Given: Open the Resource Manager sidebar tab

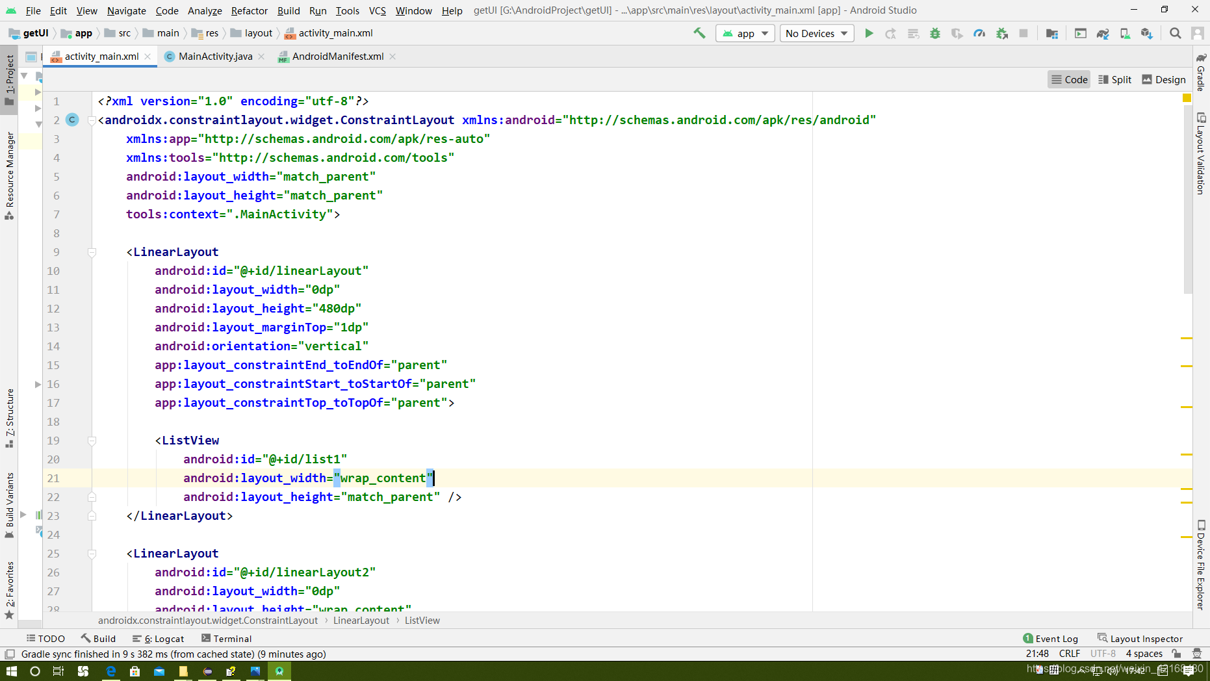Looking at the screenshot, I should (x=9, y=175).
